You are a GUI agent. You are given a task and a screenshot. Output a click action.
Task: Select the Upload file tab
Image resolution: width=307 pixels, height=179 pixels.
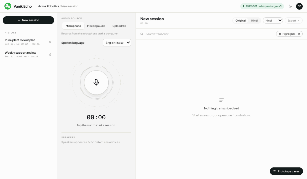click(119, 26)
